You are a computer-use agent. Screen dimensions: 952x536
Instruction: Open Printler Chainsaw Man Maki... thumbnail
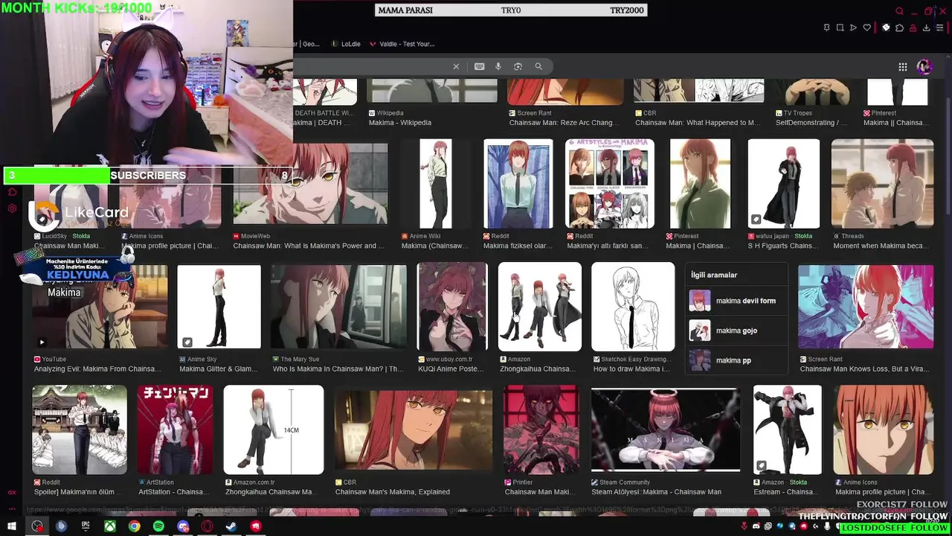(x=541, y=430)
